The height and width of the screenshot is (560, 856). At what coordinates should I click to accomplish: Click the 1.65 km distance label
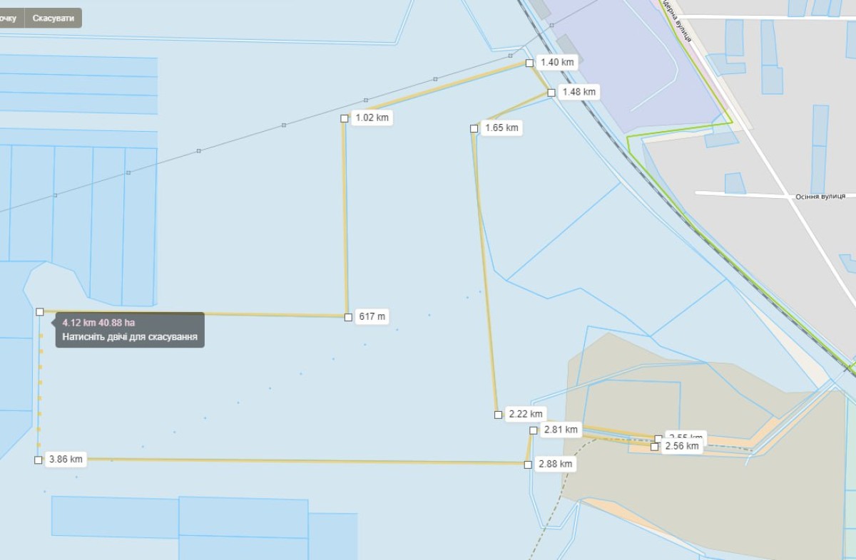pos(502,128)
